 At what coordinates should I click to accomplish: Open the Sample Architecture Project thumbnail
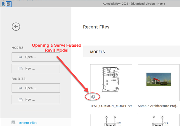159,83
